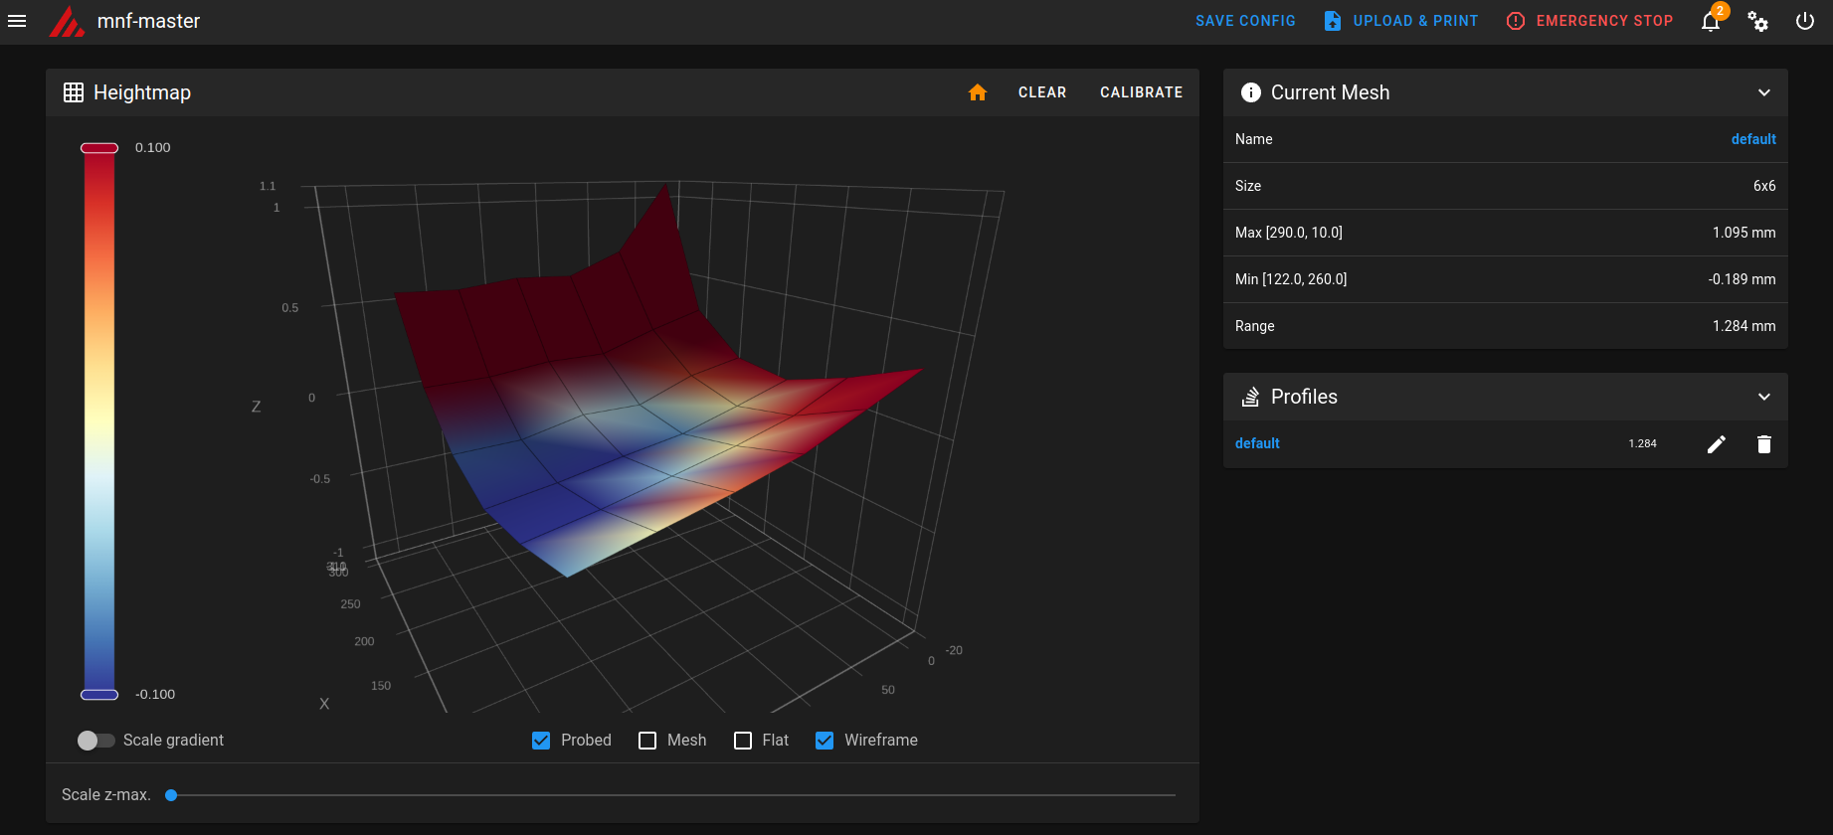Image resolution: width=1833 pixels, height=835 pixels.
Task: Collapse the Profiles panel
Action: (1764, 397)
